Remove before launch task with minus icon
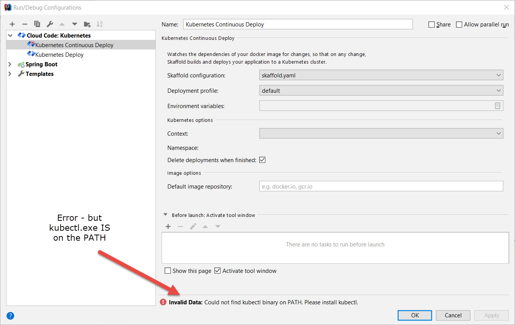The width and height of the screenshot is (515, 325). 180,227
